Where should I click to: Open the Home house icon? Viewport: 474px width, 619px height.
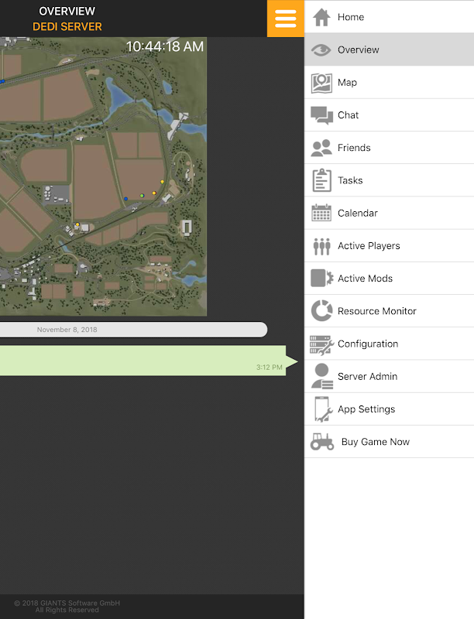pos(321,17)
